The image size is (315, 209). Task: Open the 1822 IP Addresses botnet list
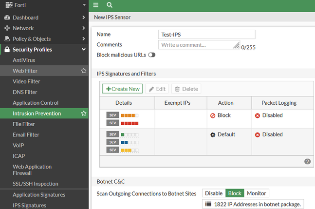point(254,204)
